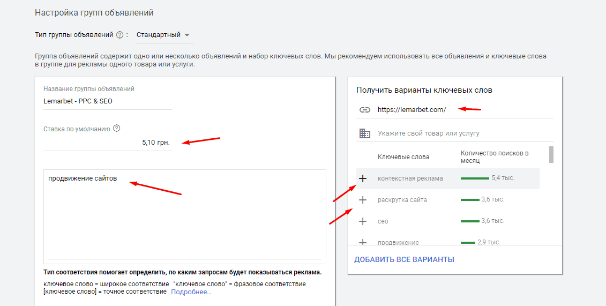Click the link icon beside the lemarbet URL

pyautogui.click(x=364, y=110)
